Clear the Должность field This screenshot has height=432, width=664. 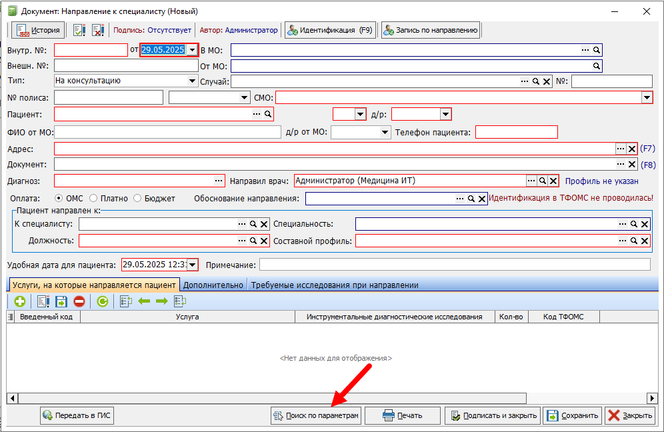pos(264,241)
